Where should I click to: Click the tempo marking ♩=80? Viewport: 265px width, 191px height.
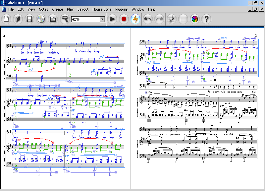click(x=213, y=80)
